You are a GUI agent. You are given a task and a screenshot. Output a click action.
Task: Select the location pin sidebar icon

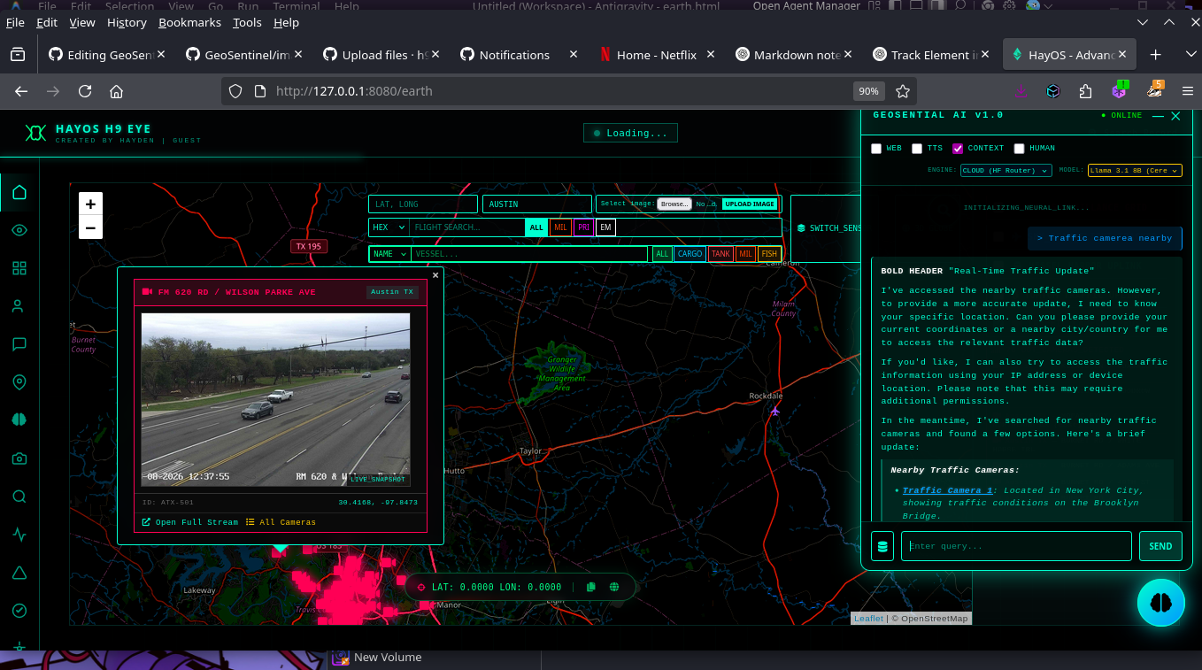click(x=19, y=382)
